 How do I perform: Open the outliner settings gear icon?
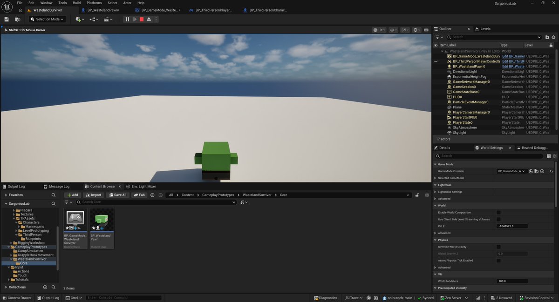[553, 37]
